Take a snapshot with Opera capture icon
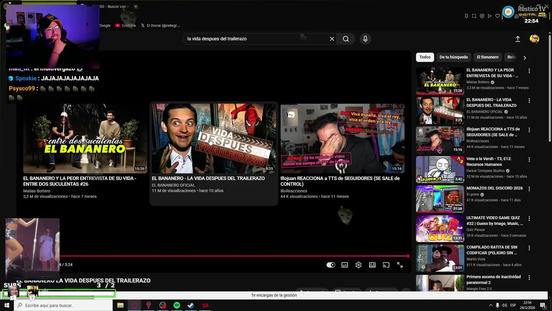 pos(474,16)
